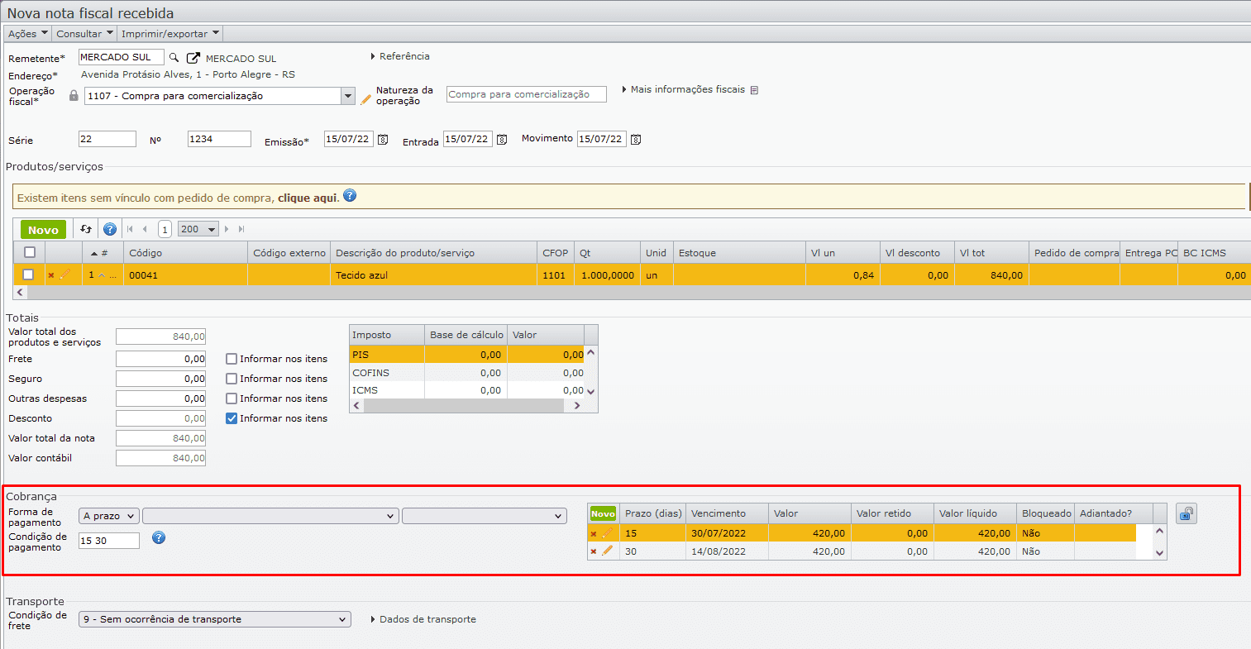Viewport: 1251px width, 649px height.
Task: Click the padlock icon right of installments table
Action: click(x=1187, y=514)
